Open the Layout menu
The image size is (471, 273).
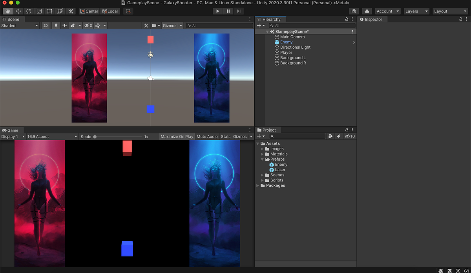point(450,11)
